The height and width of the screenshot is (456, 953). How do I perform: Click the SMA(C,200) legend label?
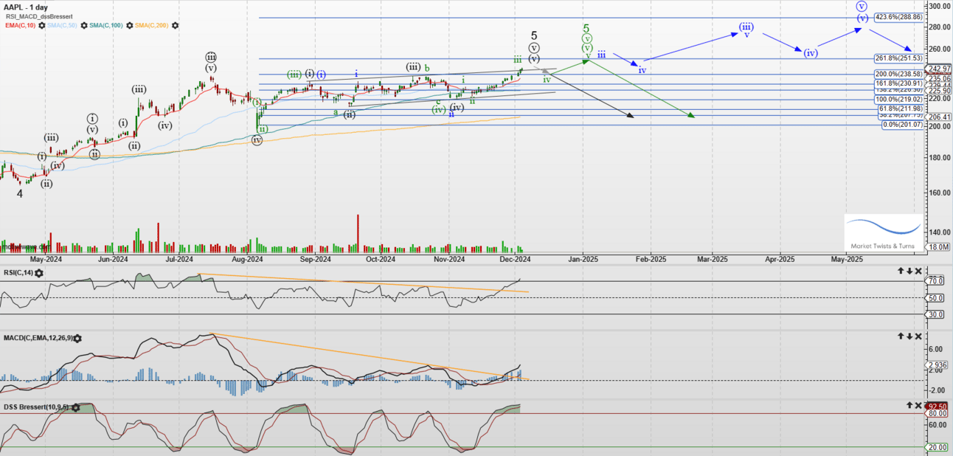pos(153,26)
